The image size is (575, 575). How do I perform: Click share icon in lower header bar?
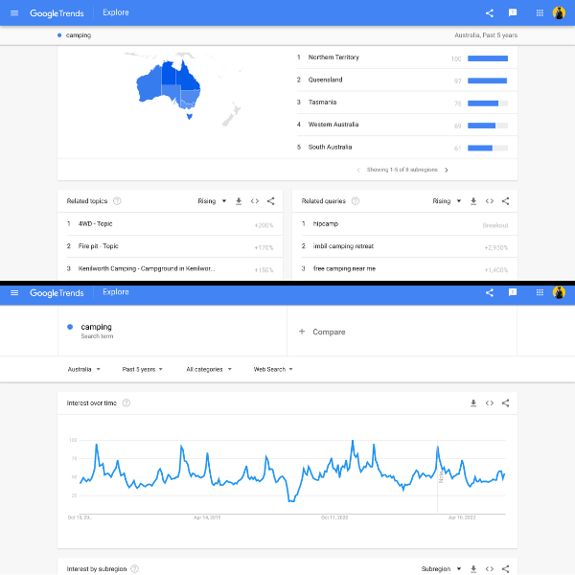coord(489,292)
